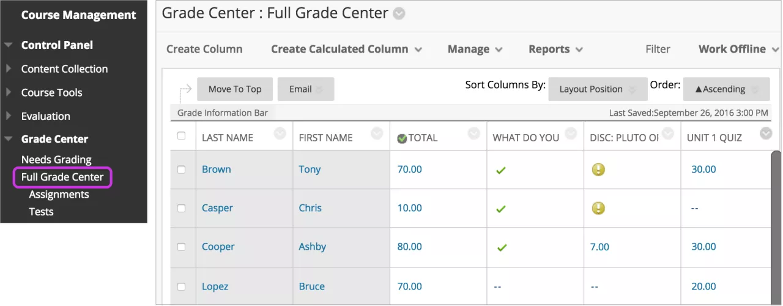Open Unit 1 Quiz column options chevron
Screen dimensions: 783x306
tap(765, 133)
